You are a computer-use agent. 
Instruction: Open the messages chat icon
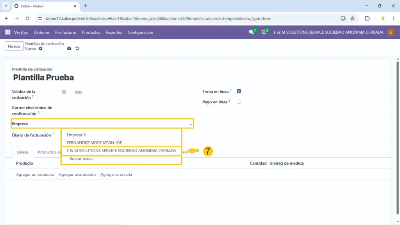click(x=251, y=32)
